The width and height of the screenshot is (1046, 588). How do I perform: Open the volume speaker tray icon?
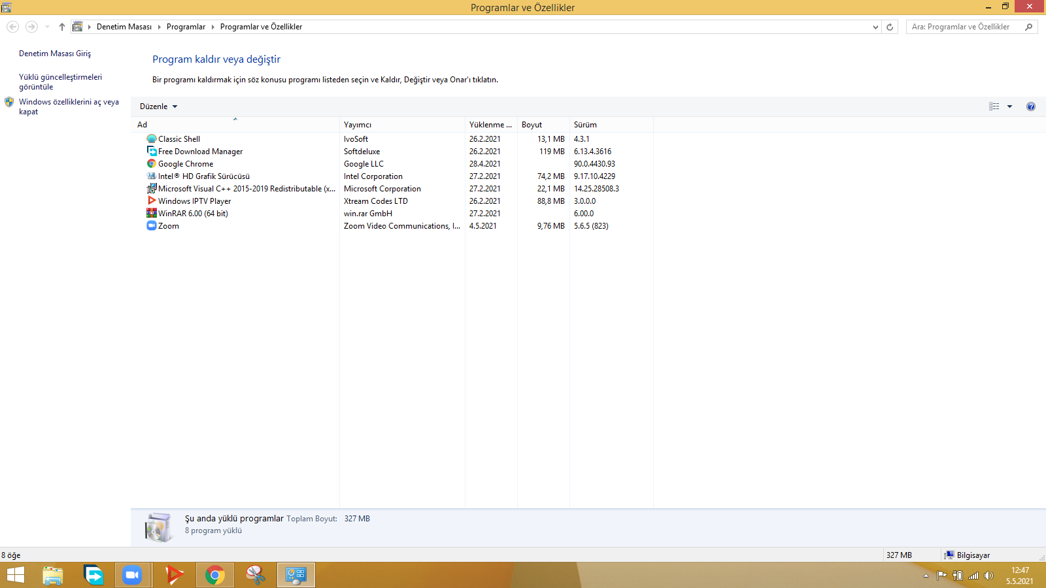(x=988, y=576)
